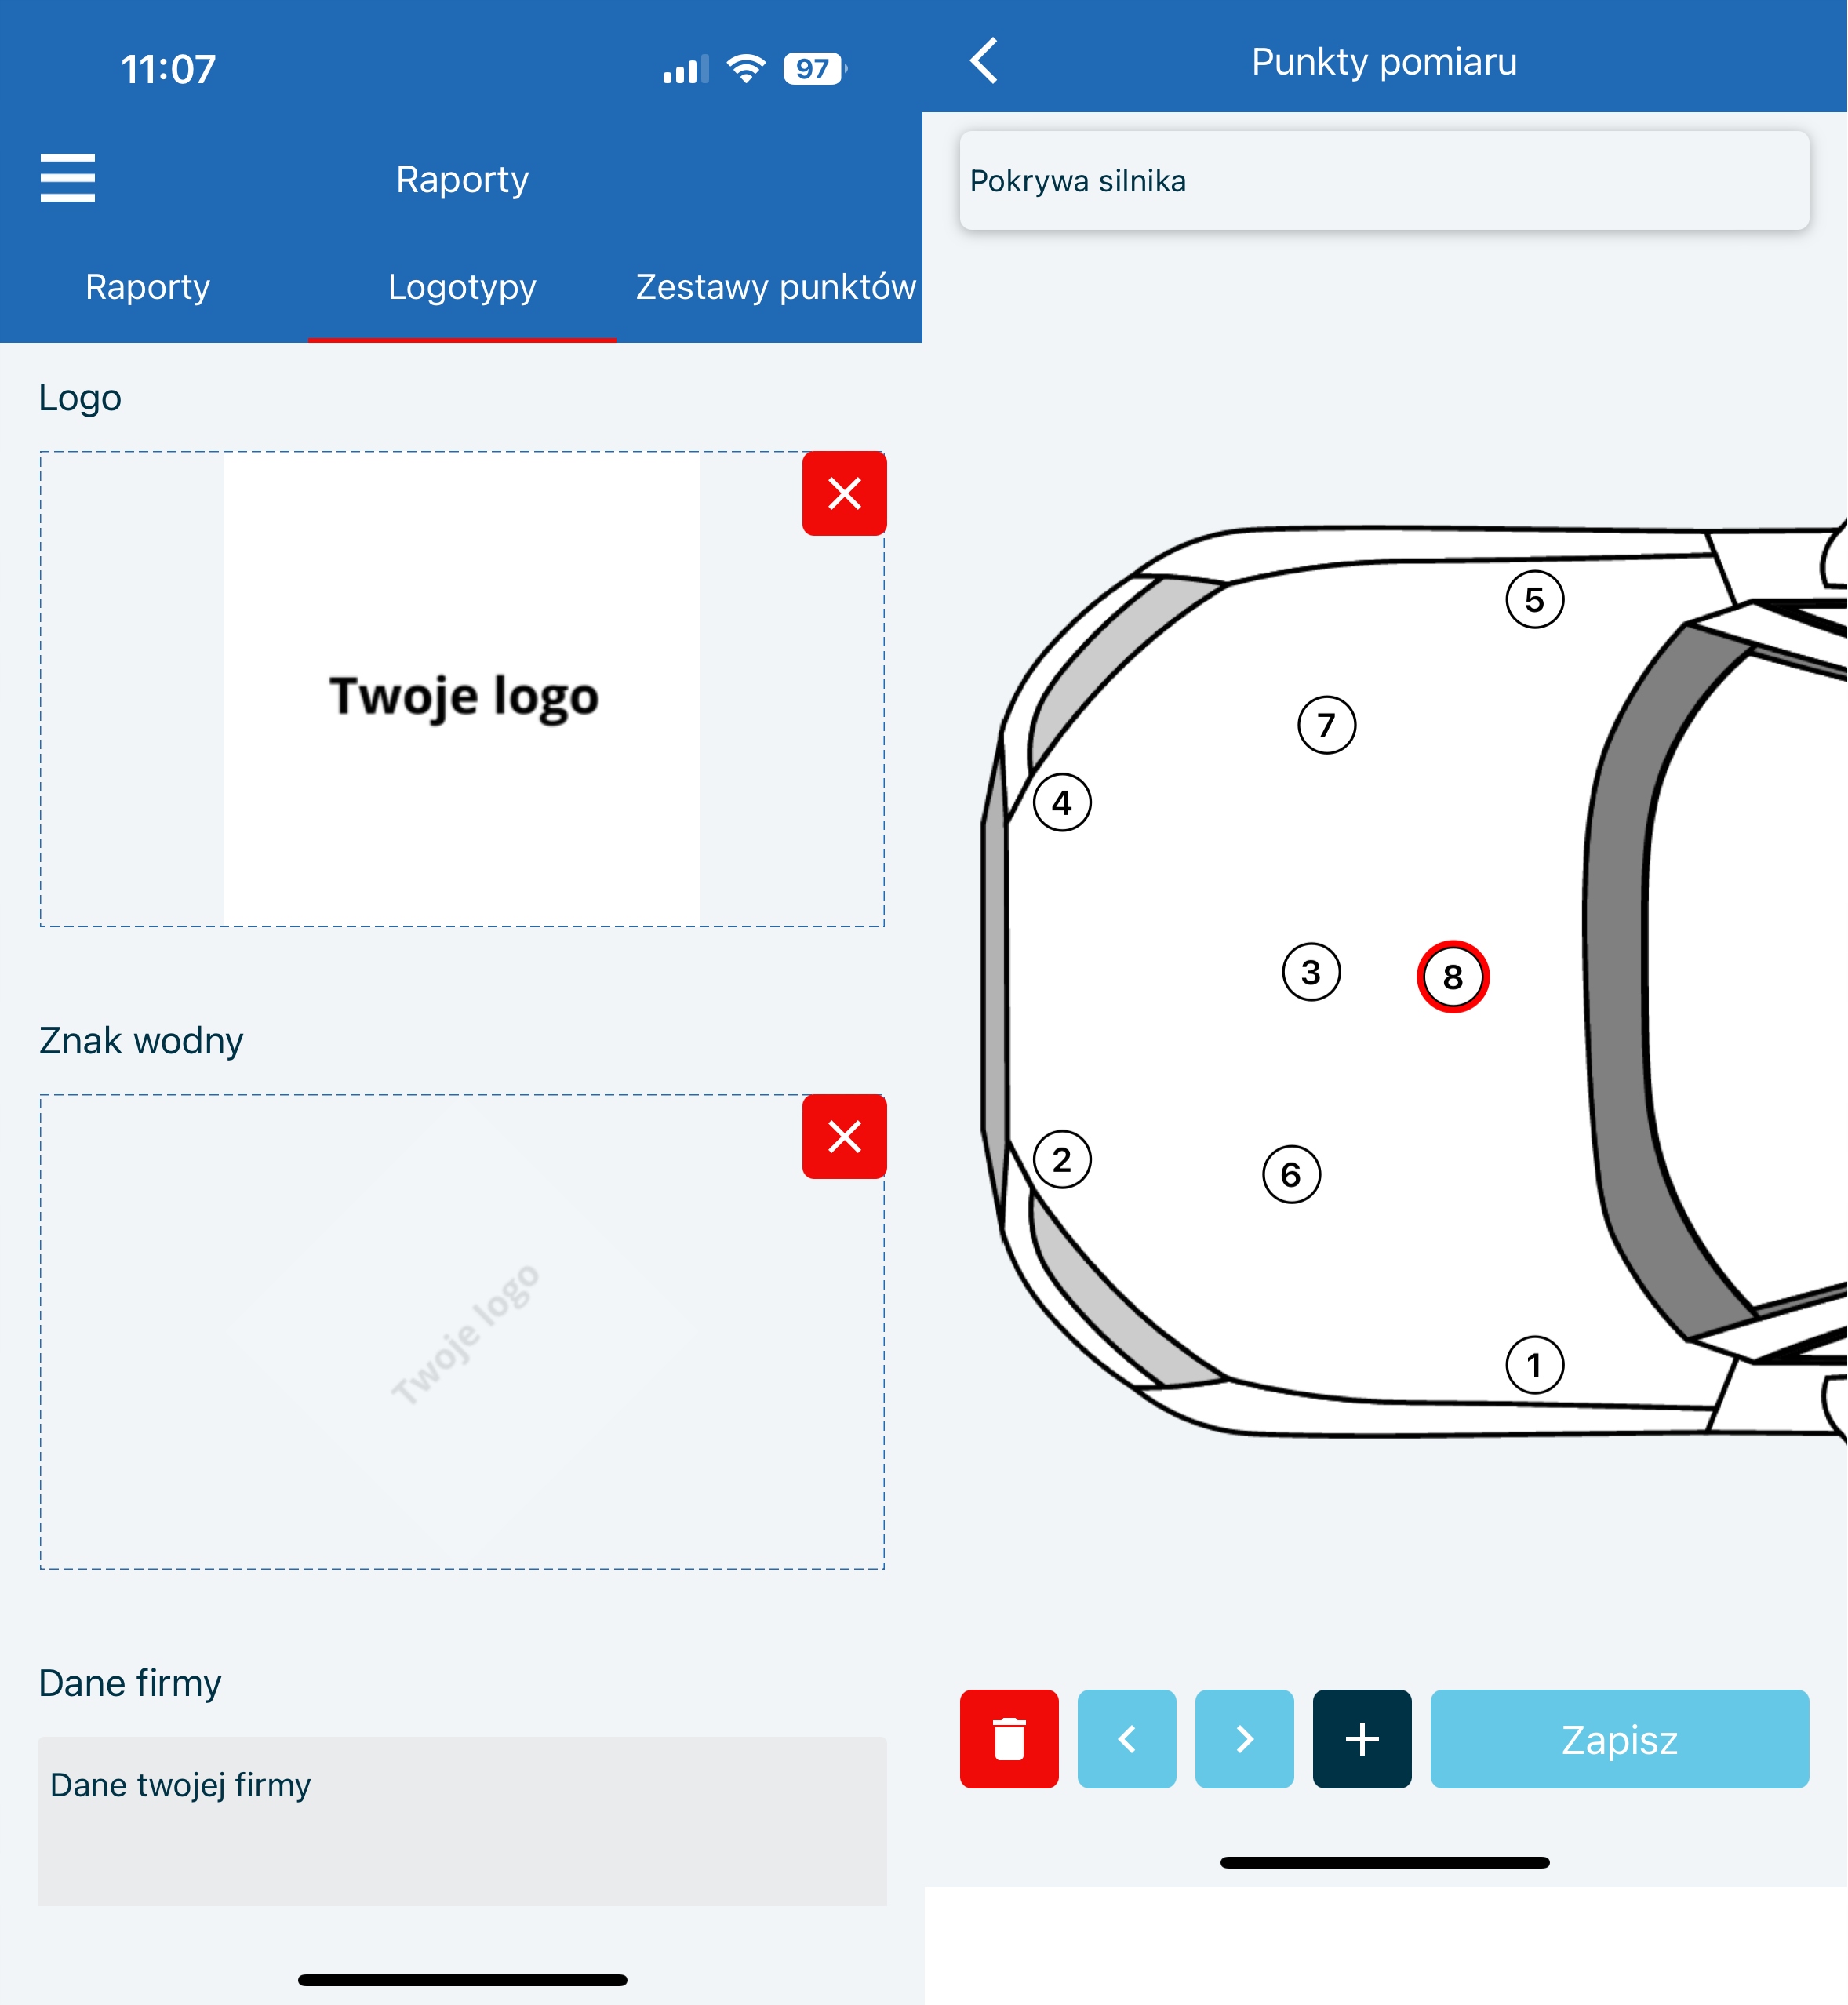The image size is (1848, 2005).
Task: Tap the red trash delete button
Action: click(x=1008, y=1738)
